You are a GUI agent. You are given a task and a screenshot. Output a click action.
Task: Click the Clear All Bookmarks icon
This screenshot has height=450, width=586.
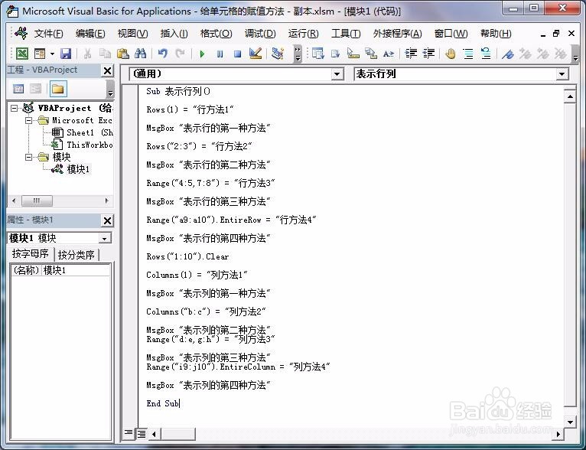[560, 54]
